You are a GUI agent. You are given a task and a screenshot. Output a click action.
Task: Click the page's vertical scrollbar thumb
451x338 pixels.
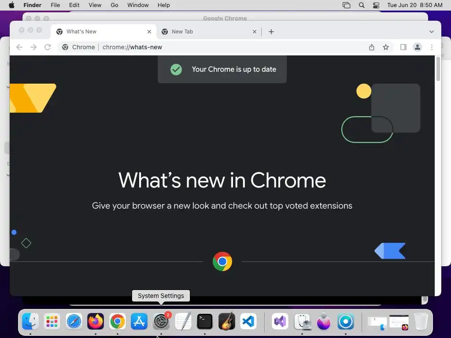tap(438, 69)
